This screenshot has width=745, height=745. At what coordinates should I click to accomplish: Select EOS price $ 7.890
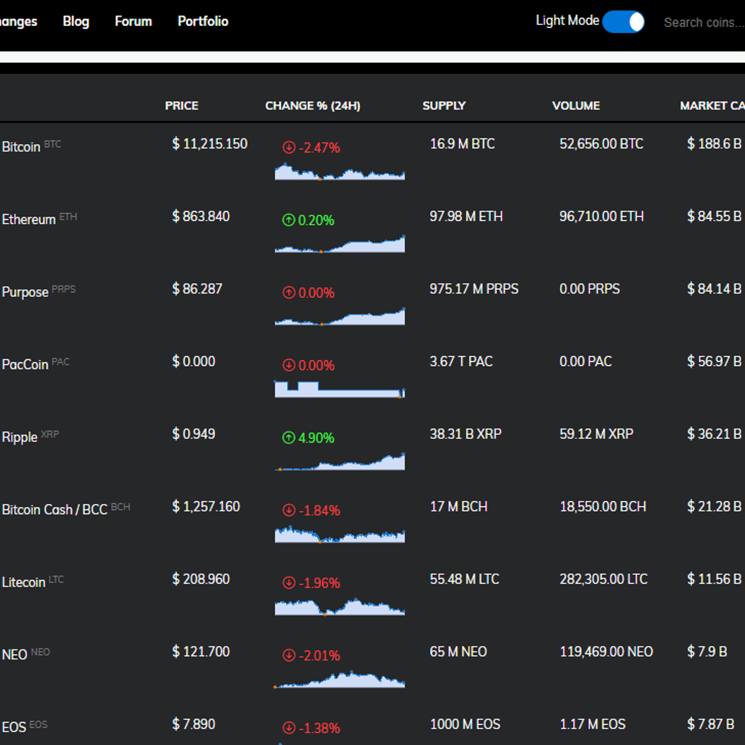[x=194, y=725]
